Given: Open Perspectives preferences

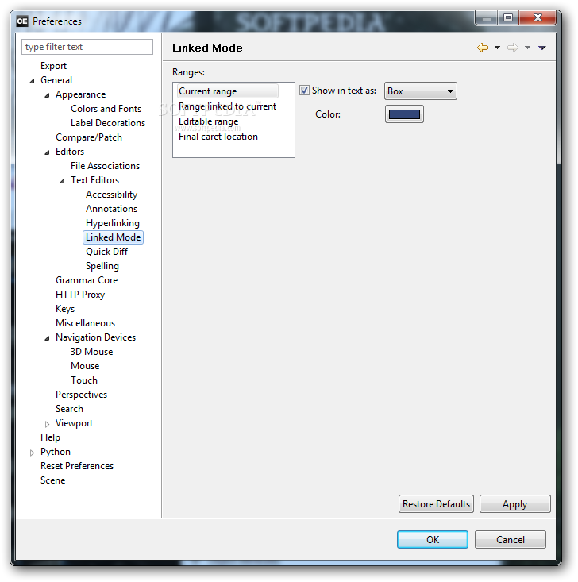Looking at the screenshot, I should click(x=81, y=395).
